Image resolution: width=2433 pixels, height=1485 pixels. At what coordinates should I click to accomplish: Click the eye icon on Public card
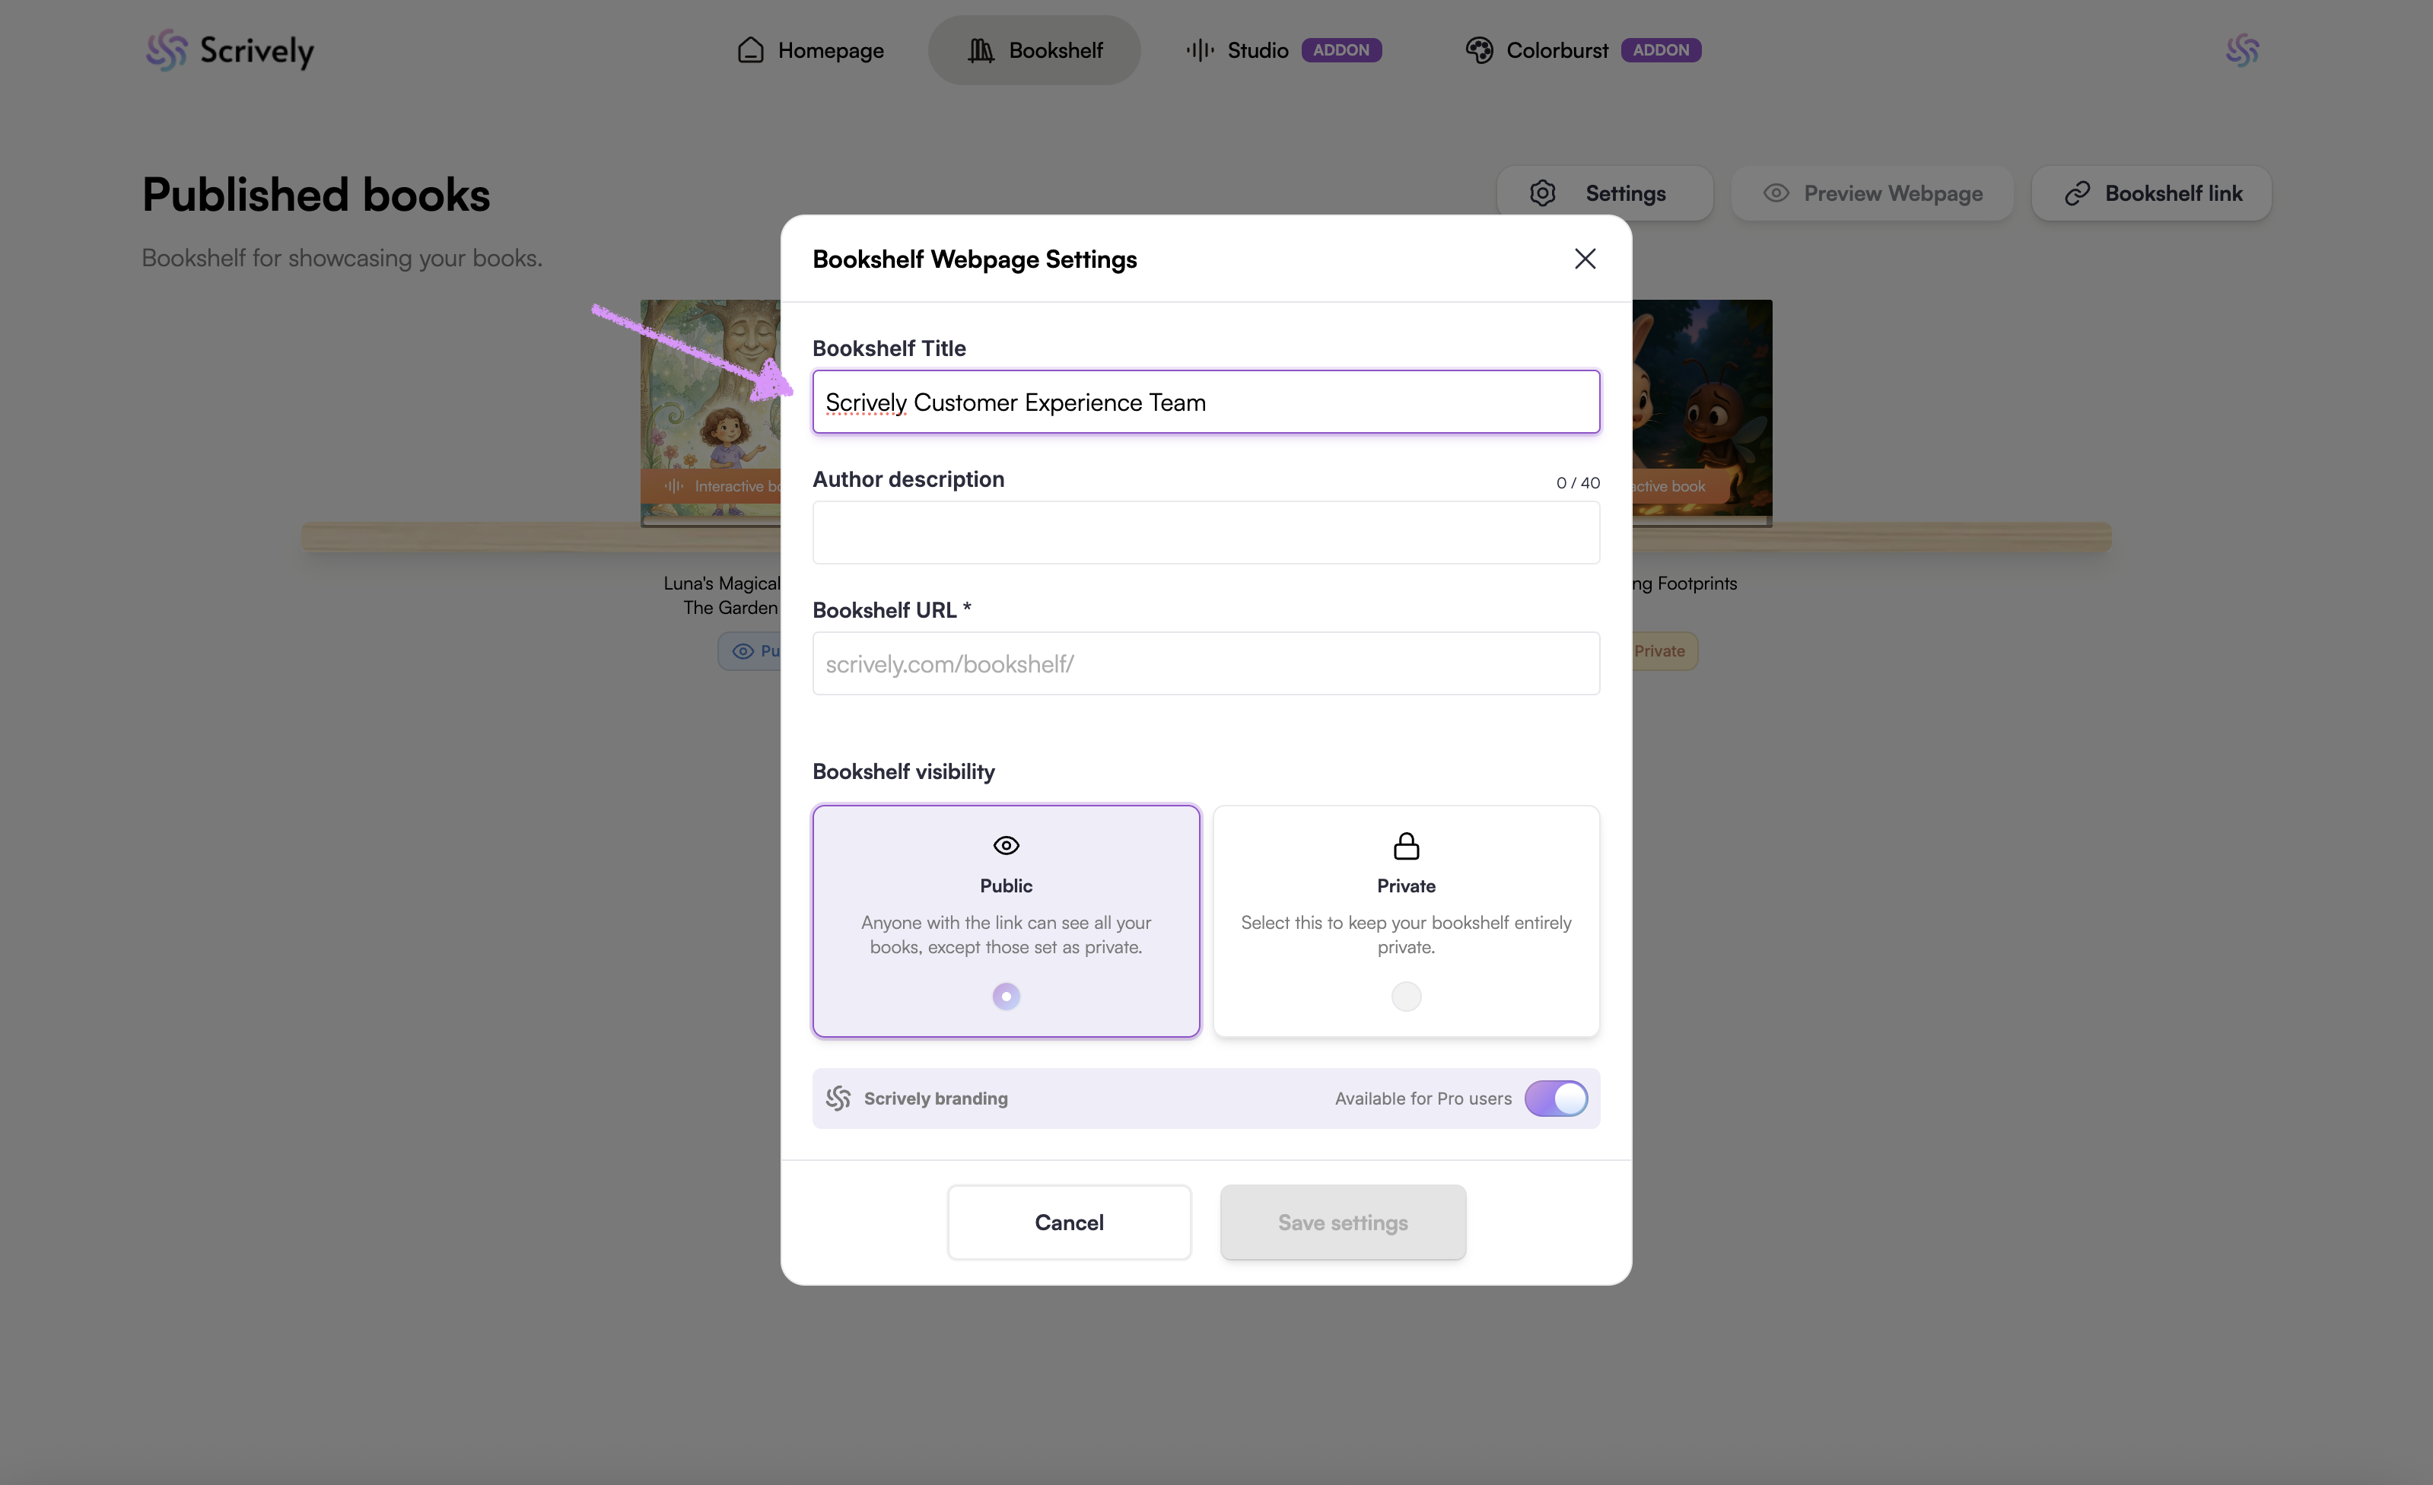[x=1005, y=846]
